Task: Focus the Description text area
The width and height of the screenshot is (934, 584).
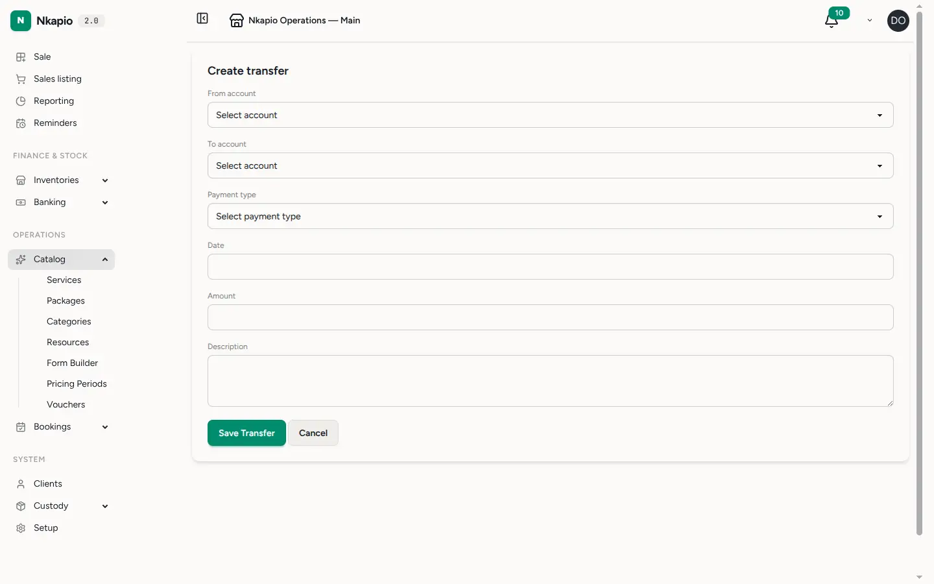Action: 550,381
